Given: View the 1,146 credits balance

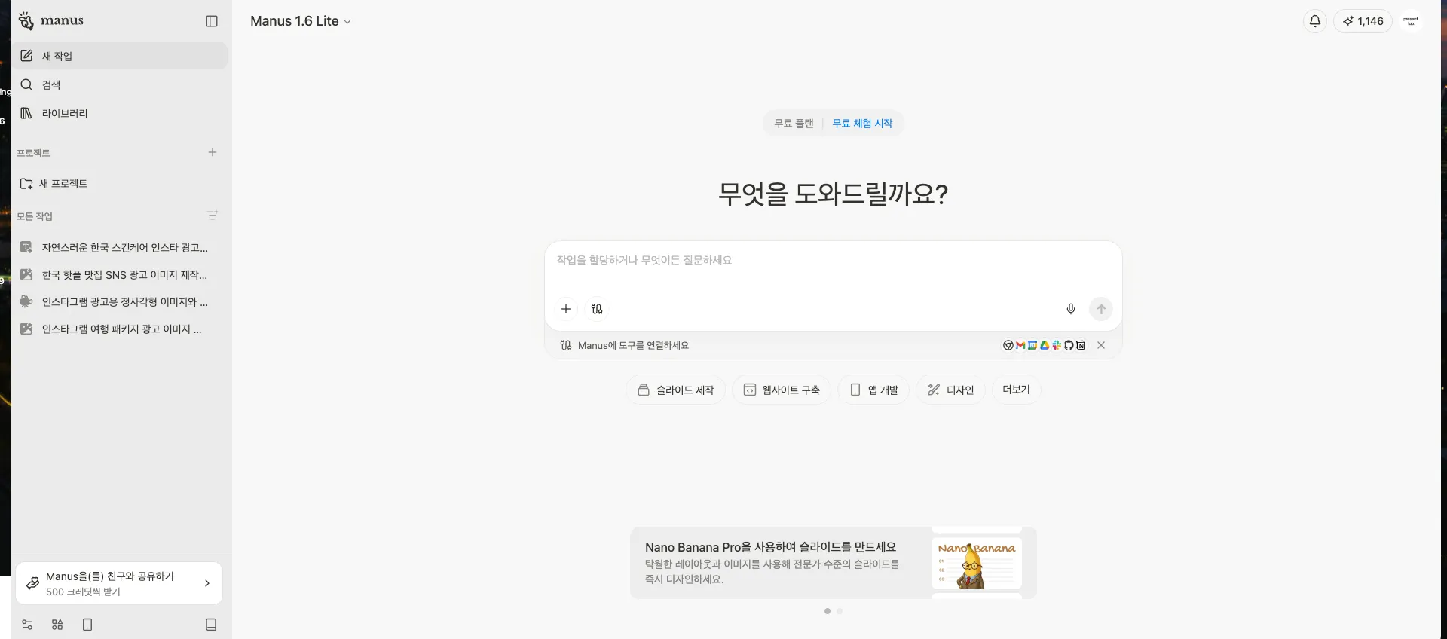Looking at the screenshot, I should coord(1363,21).
